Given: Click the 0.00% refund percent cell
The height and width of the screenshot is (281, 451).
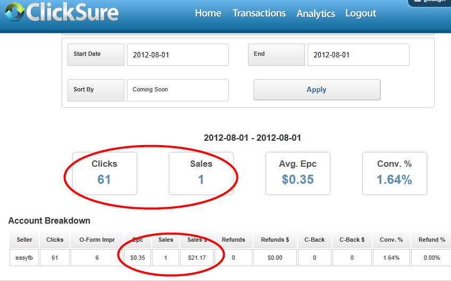Looking at the screenshot, I should point(431,258).
